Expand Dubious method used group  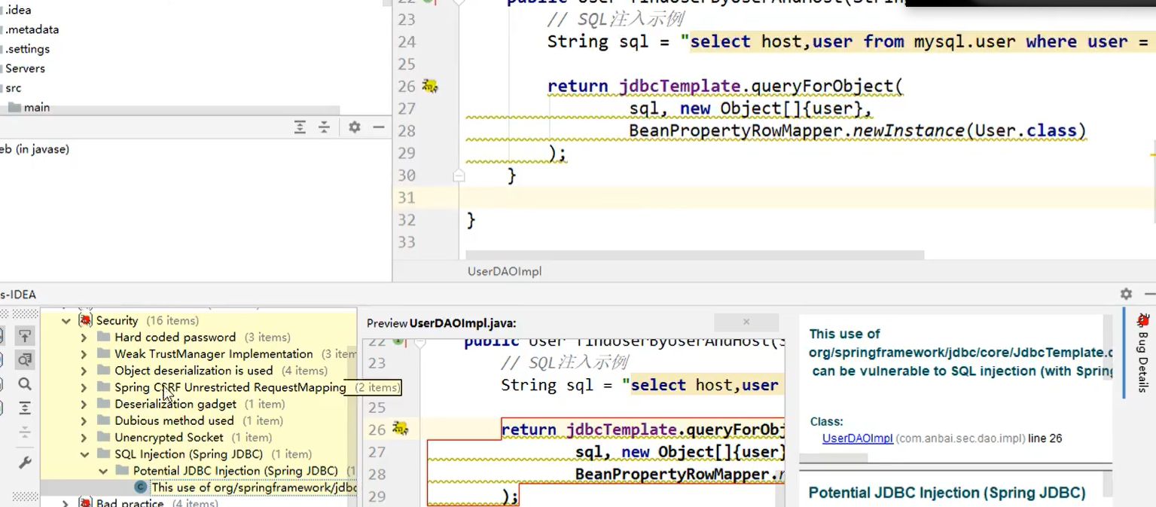click(x=84, y=420)
